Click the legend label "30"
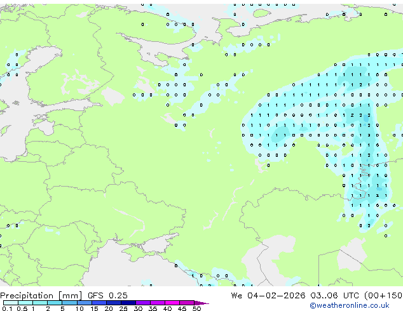The image size is (403, 311). click(x=138, y=308)
